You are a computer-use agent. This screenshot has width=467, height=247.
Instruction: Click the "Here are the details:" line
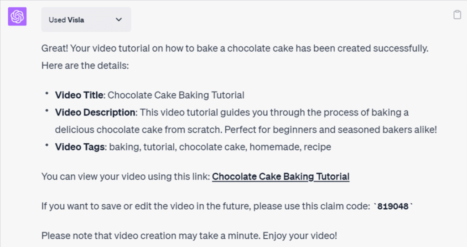85,66
